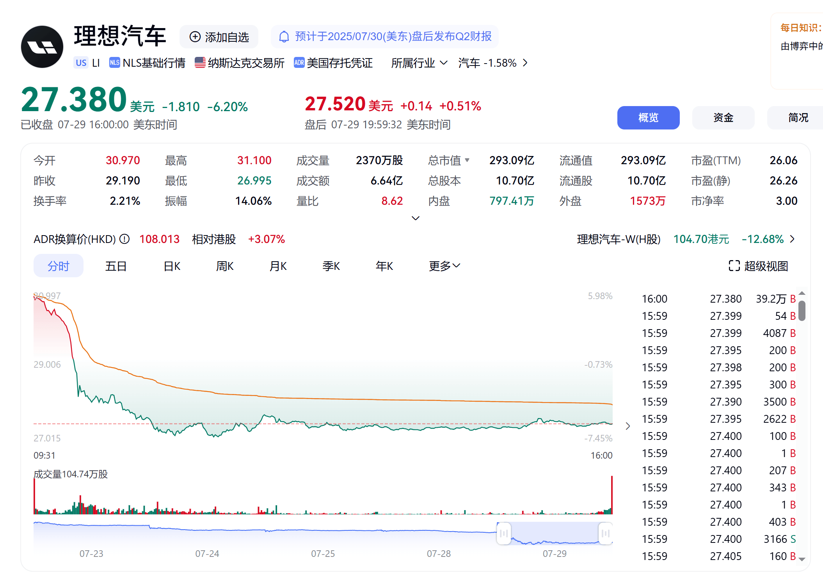Click the trade list scroll-up arrow

tap(802, 293)
